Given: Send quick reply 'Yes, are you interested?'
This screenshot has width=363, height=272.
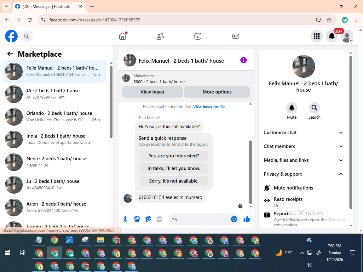Looking at the screenshot, I should [174, 156].
